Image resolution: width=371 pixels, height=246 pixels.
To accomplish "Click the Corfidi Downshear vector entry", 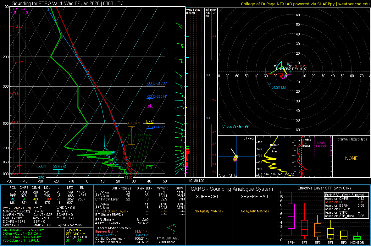I will (x=122, y=238).
